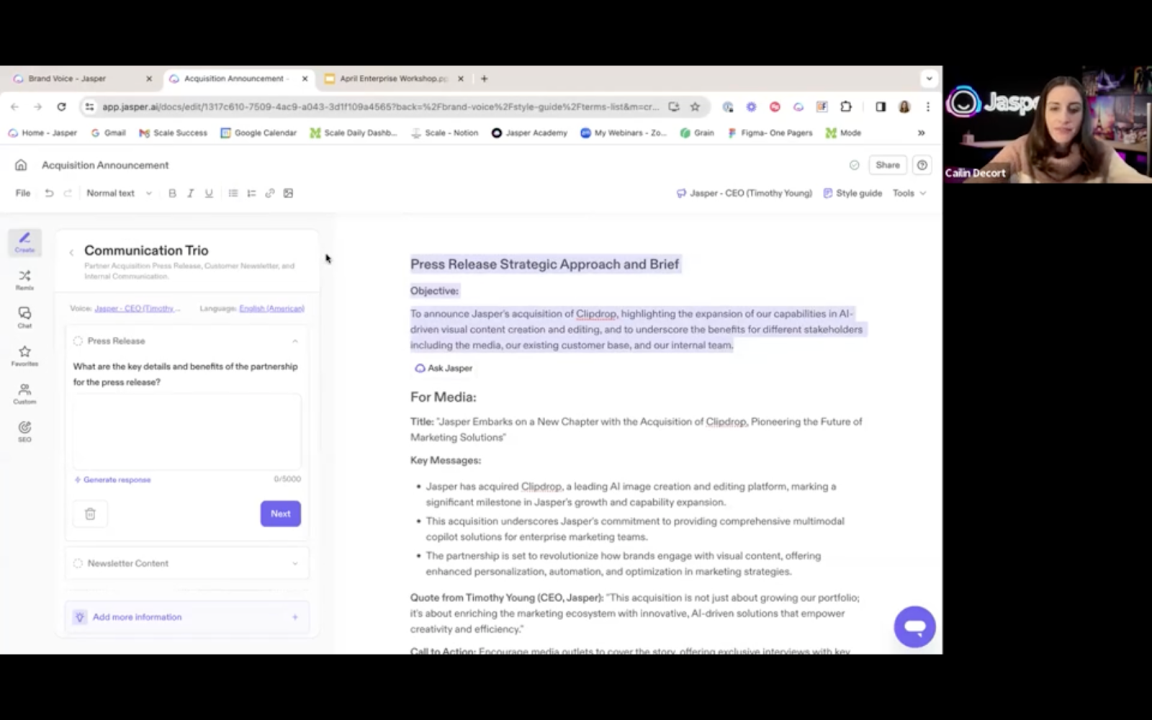This screenshot has height=720, width=1152.
Task: Delete Press Release response with trash icon
Action: coord(90,514)
